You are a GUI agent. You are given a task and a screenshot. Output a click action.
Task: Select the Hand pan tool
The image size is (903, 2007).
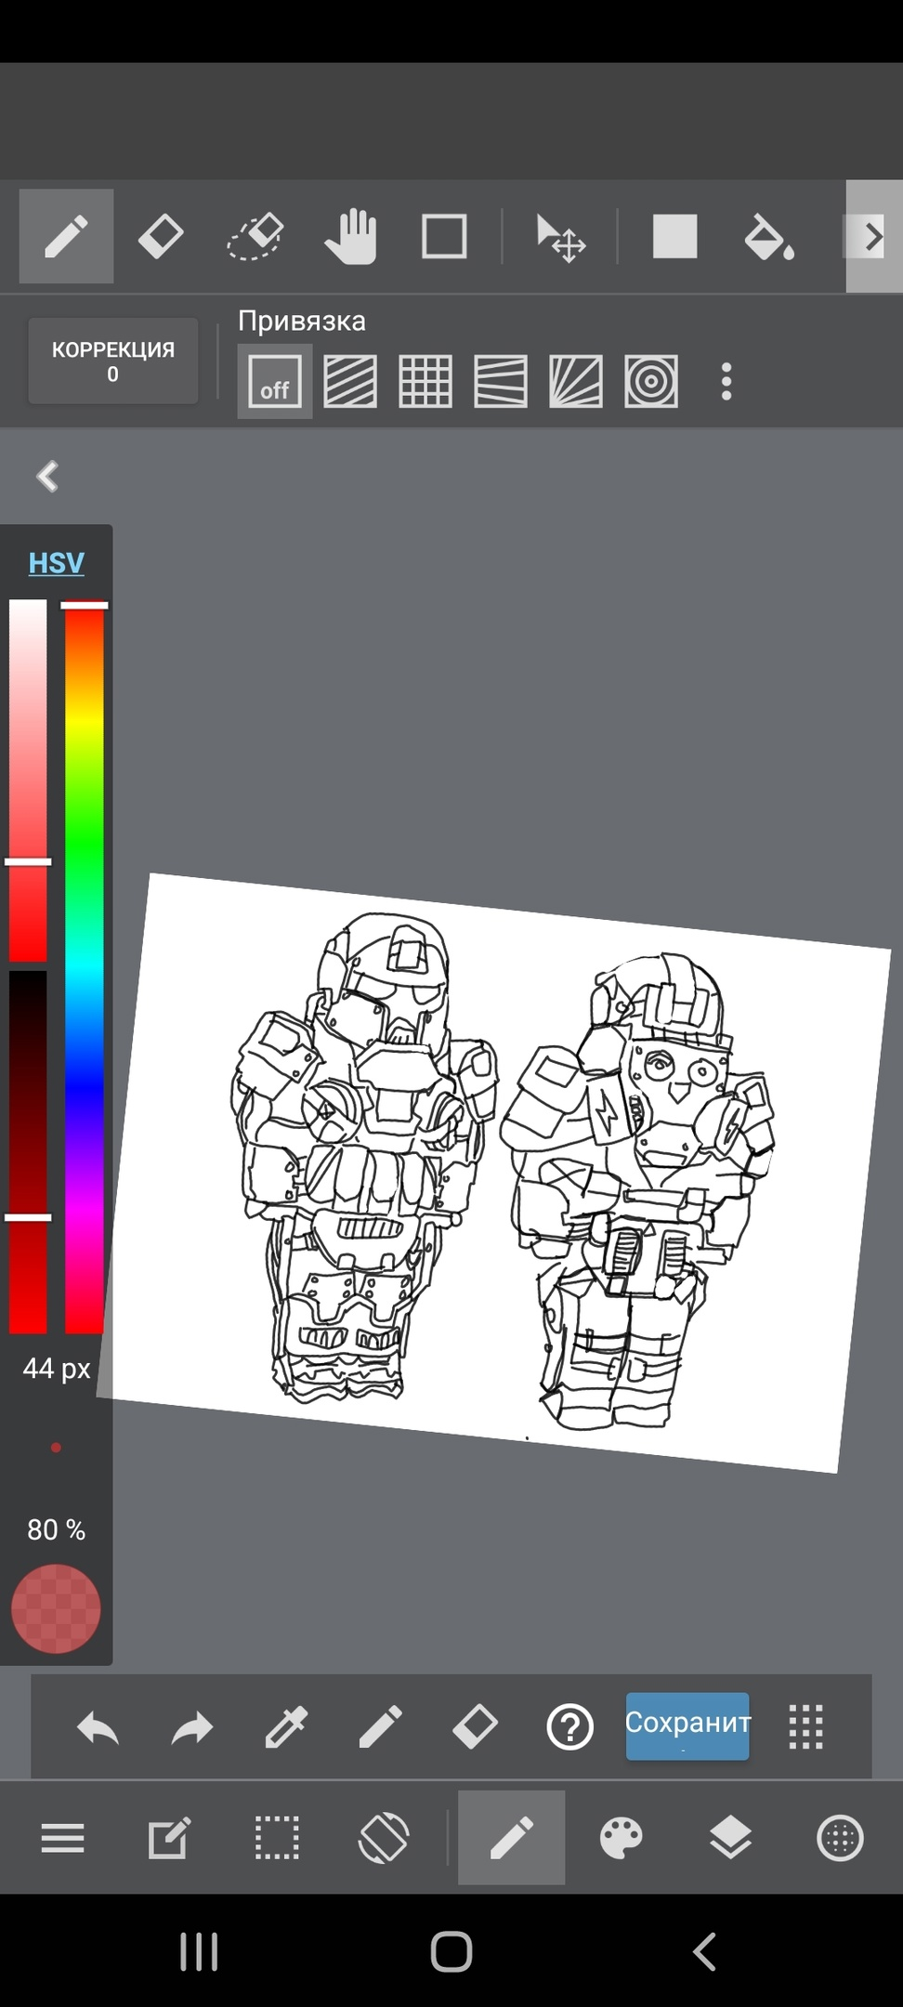(350, 236)
